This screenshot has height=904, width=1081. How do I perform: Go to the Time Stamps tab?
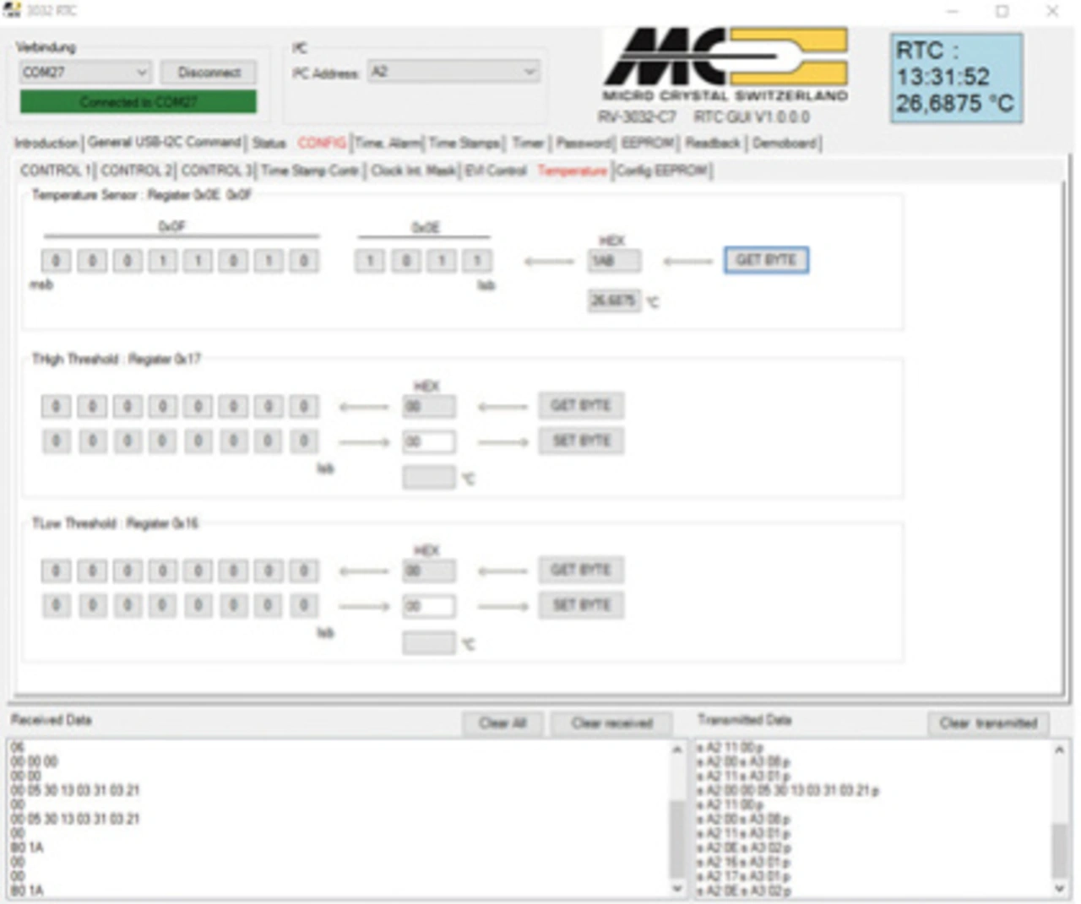pos(466,143)
